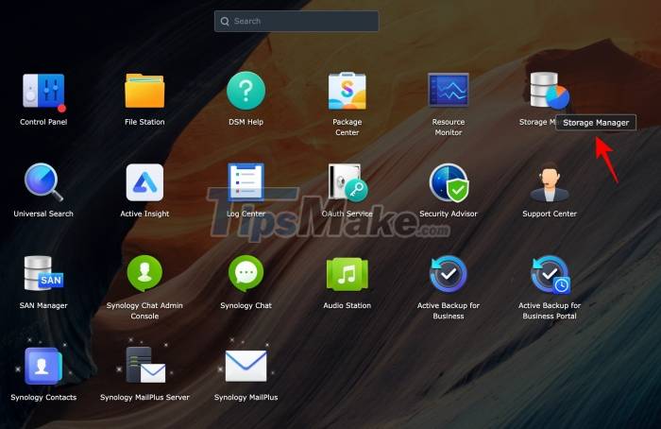Open Active Backup for Business Portal icon
The image size is (661, 429).
[551, 274]
